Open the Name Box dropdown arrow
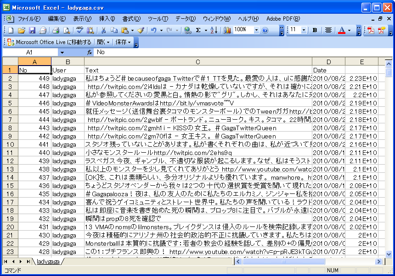The height and width of the screenshot is (276, 395). click(62, 53)
